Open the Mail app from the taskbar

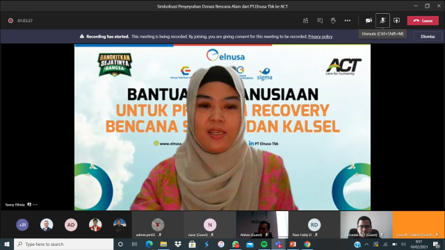pyautogui.click(x=250, y=244)
